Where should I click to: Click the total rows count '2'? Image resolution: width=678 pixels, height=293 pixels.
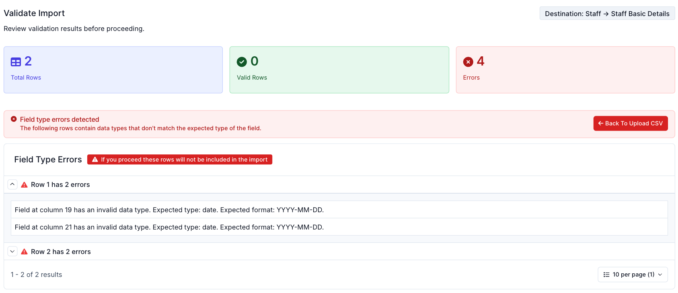point(28,61)
